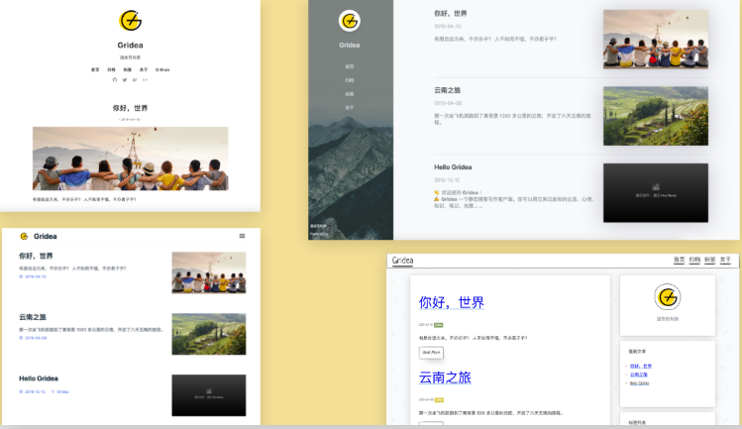The height and width of the screenshot is (429, 742).
Task: Open hamburger menu in bottom-left Gridea preview
Action: tap(243, 236)
